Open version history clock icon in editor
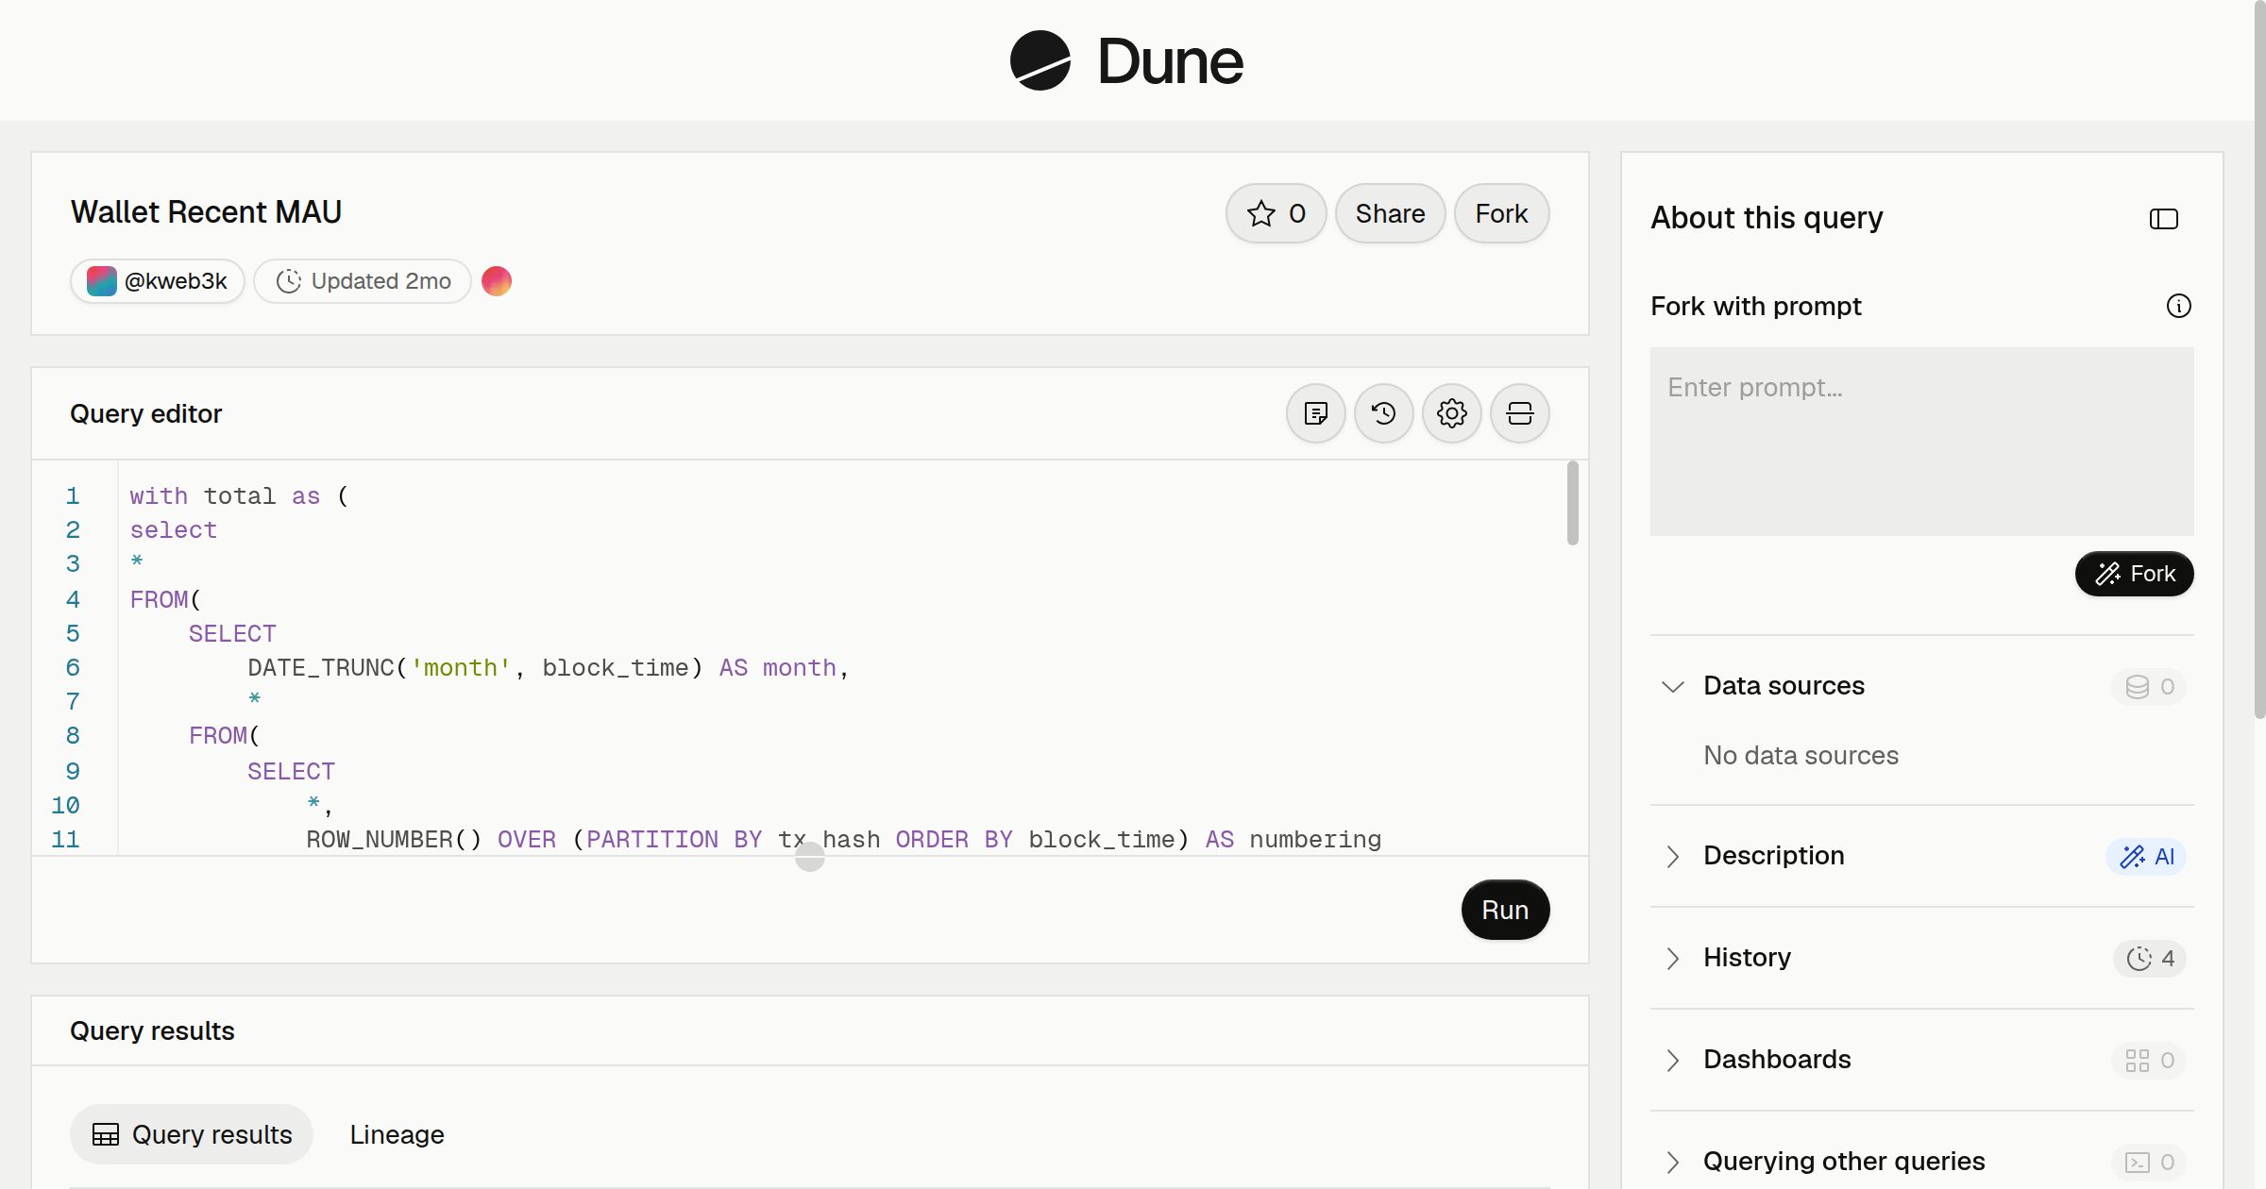This screenshot has height=1189, width=2266. (1383, 413)
